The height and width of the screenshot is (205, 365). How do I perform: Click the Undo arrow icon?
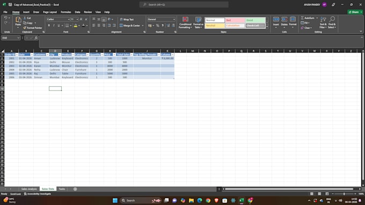coord(5,18)
